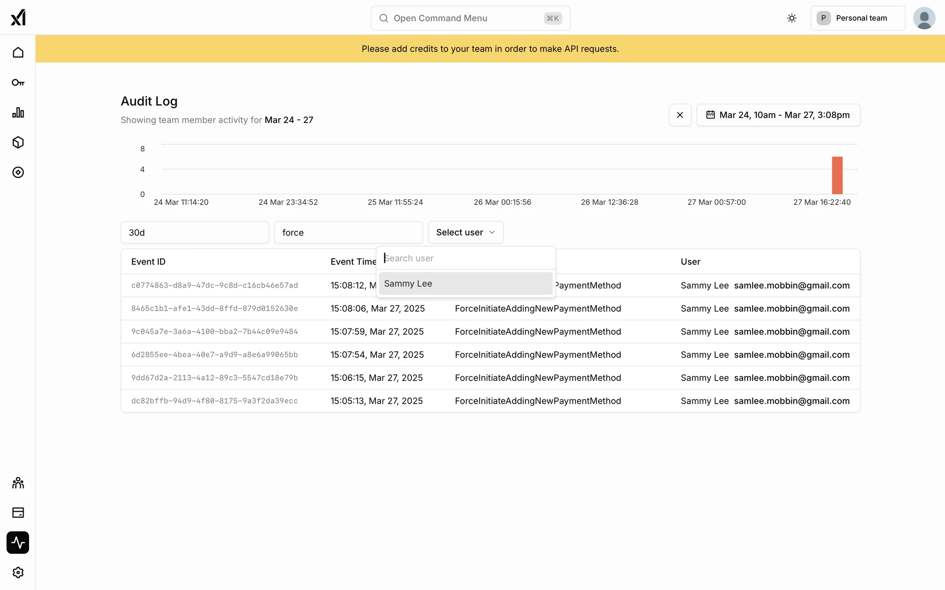Open the Home sidebar icon
This screenshot has height=590, width=945.
pos(18,53)
